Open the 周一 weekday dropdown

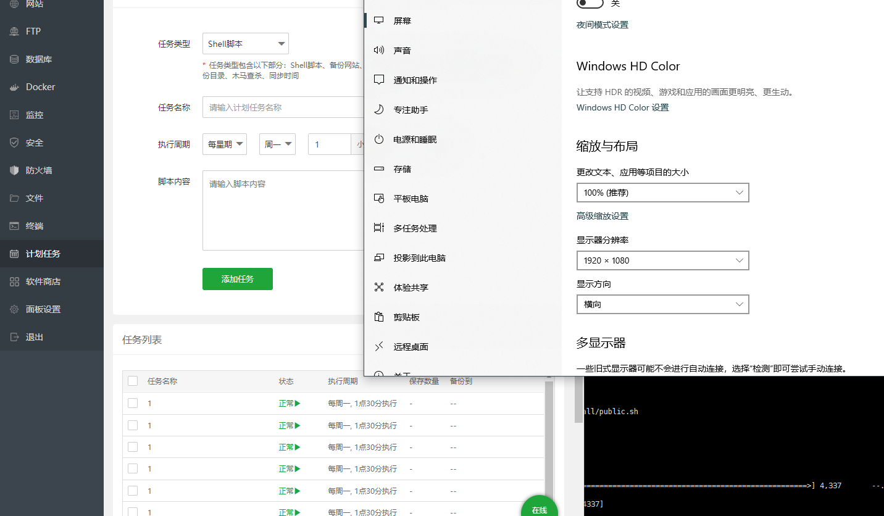(x=277, y=144)
